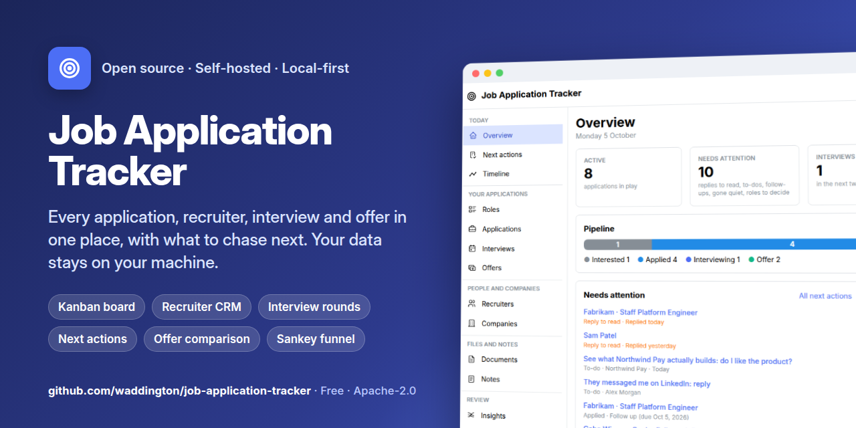Click the Next actions feature pill
The image size is (856, 428).
pos(92,339)
